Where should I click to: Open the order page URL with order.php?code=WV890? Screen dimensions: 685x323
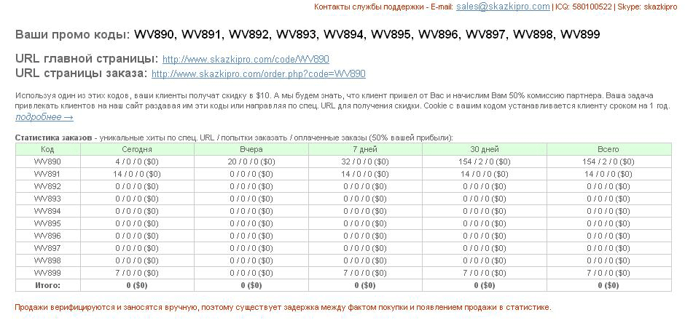tap(258, 74)
